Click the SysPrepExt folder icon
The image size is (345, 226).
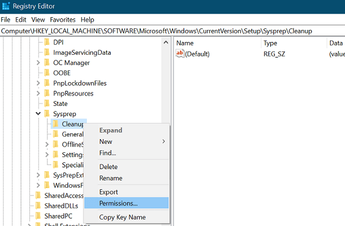pyautogui.click(x=47, y=175)
